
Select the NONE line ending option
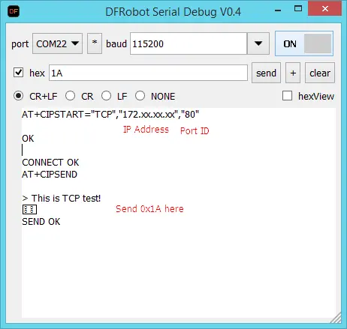point(140,96)
